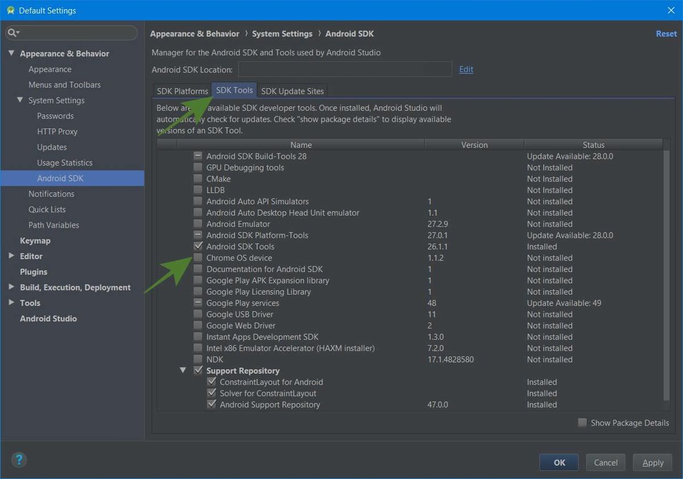Click the Name column header
The image size is (683, 479).
(x=301, y=145)
